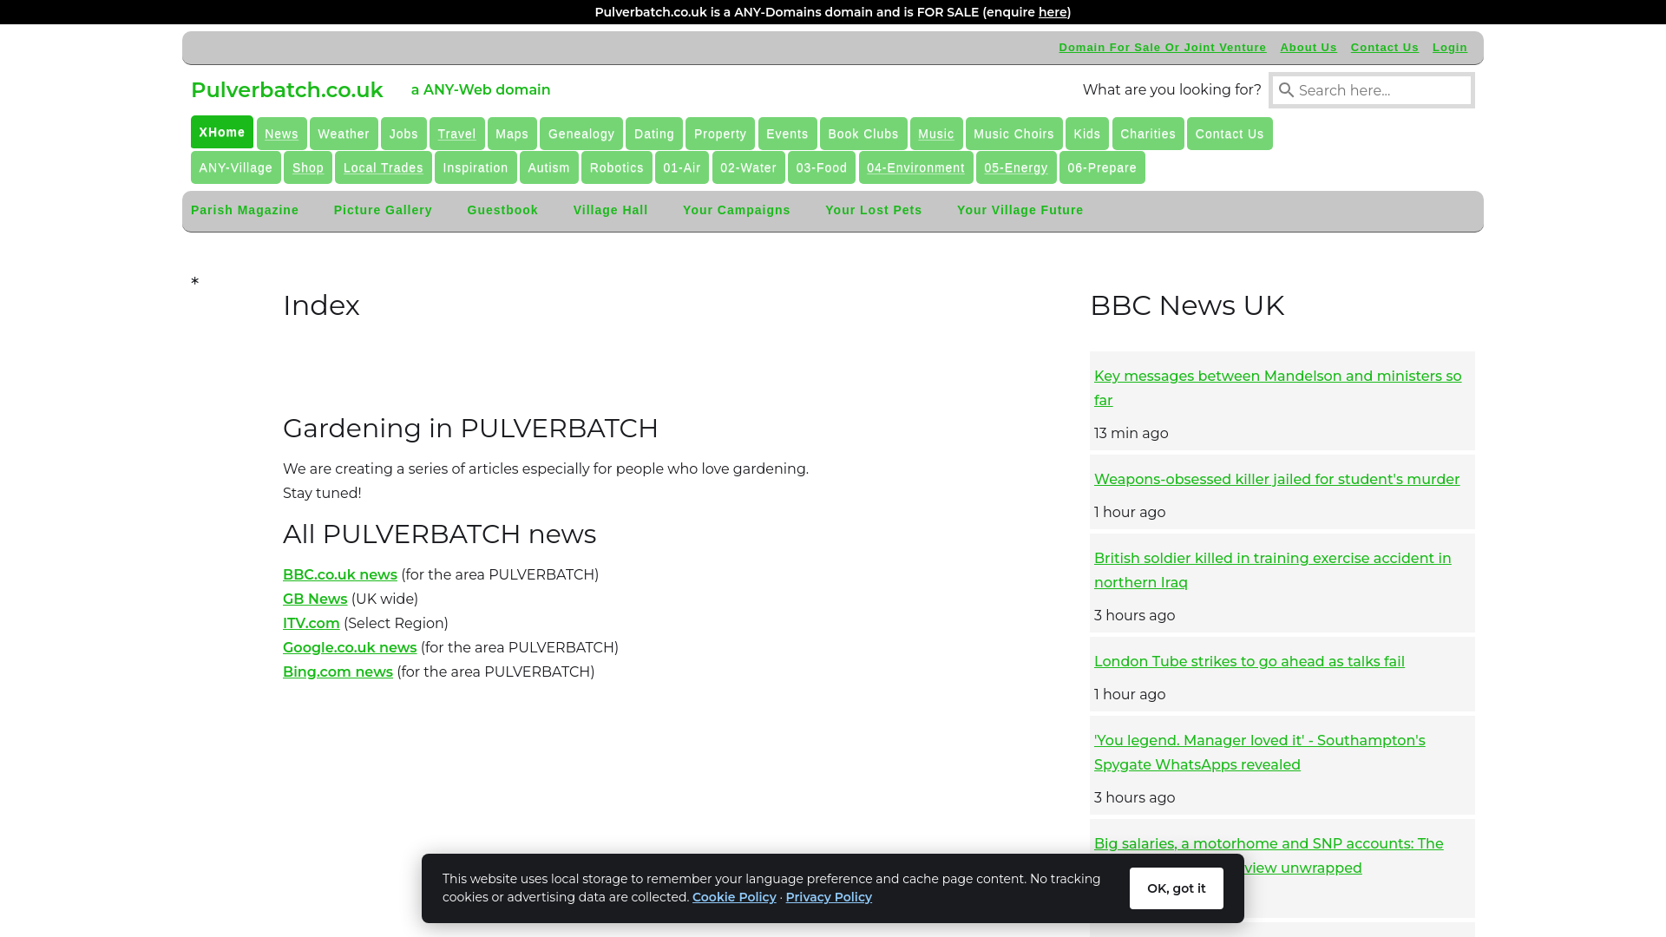The height and width of the screenshot is (937, 1666).
Task: Click the search magnifier icon
Action: (x=1286, y=90)
